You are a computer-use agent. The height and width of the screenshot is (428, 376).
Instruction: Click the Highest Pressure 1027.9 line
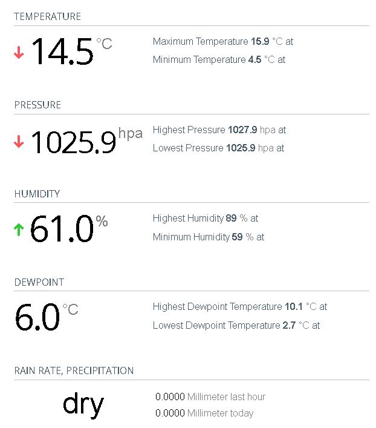pyautogui.click(x=219, y=130)
